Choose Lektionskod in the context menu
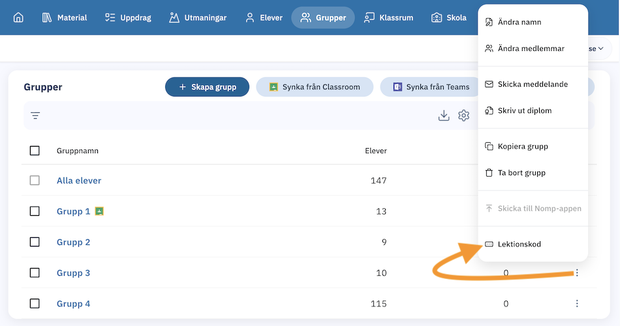The height and width of the screenshot is (326, 620). point(533,244)
